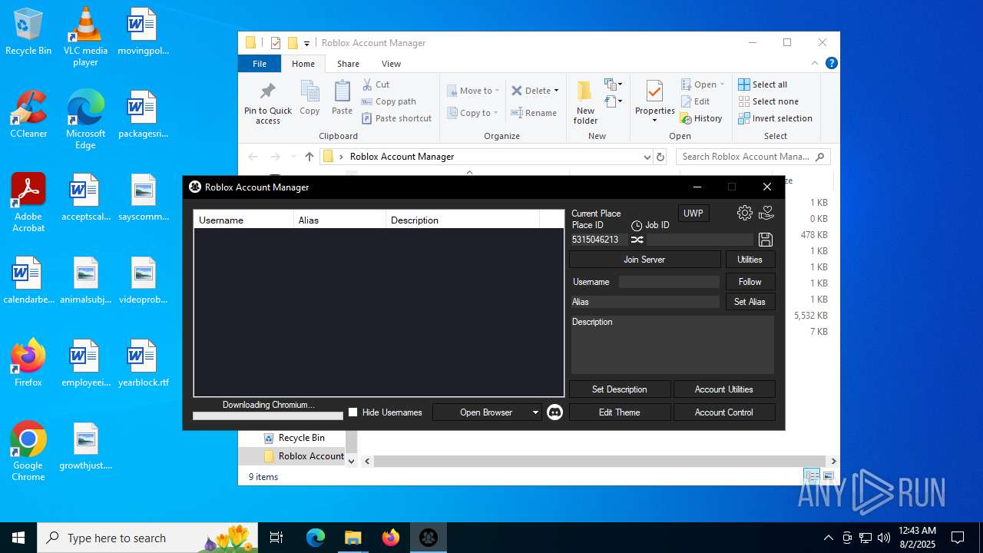The height and width of the screenshot is (553, 983).
Task: Click the Edit Theme button
Action: pos(620,412)
